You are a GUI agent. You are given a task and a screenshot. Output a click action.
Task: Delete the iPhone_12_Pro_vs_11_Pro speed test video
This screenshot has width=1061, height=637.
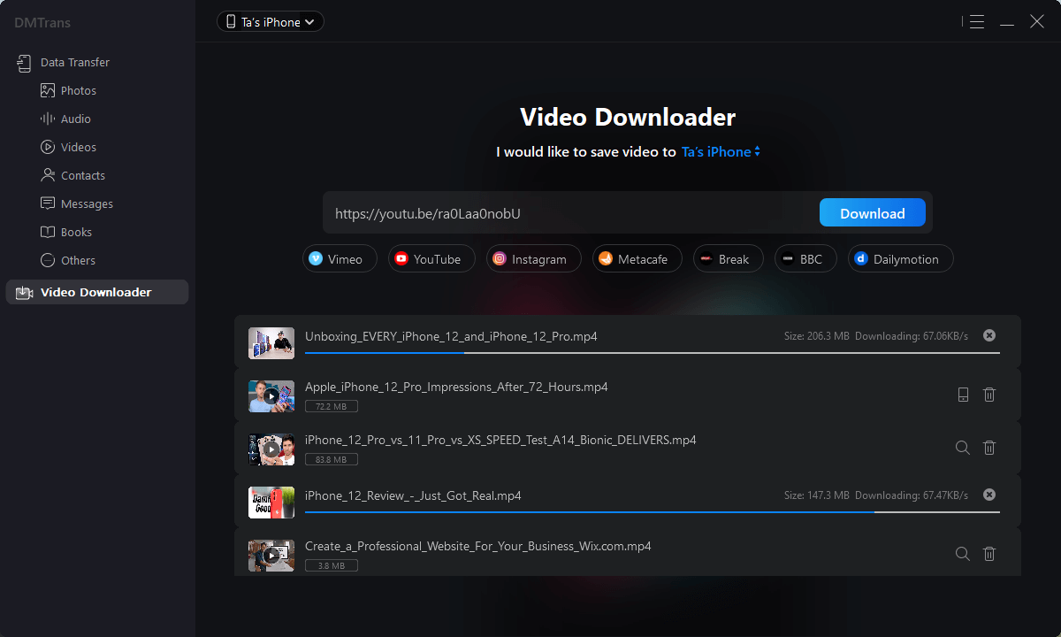pyautogui.click(x=989, y=448)
